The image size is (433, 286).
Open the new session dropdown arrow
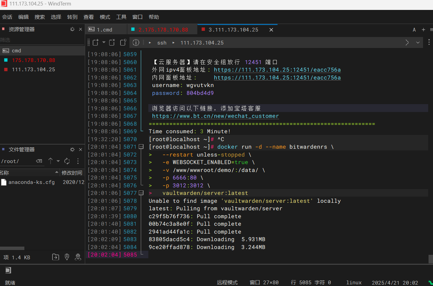[104, 42]
